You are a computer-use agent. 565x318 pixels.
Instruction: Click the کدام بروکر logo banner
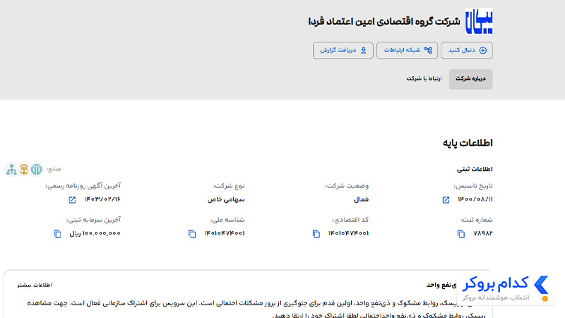(x=505, y=288)
